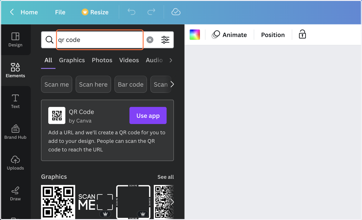Click the QR Code app icon
The image size is (362, 220).
click(57, 115)
